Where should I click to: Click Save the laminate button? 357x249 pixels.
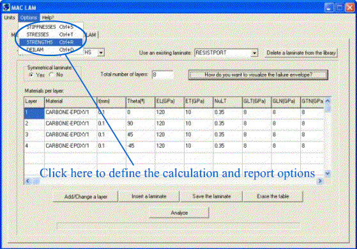coord(211,196)
